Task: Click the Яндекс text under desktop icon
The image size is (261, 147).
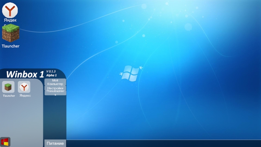Action: (10, 20)
